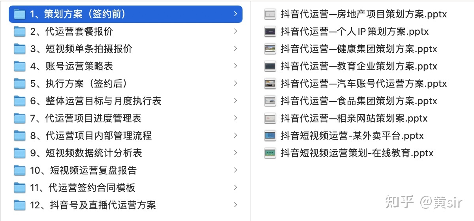
Task: Open the 6、整体运营目标与月度执行表 folder
Action: click(x=96, y=101)
